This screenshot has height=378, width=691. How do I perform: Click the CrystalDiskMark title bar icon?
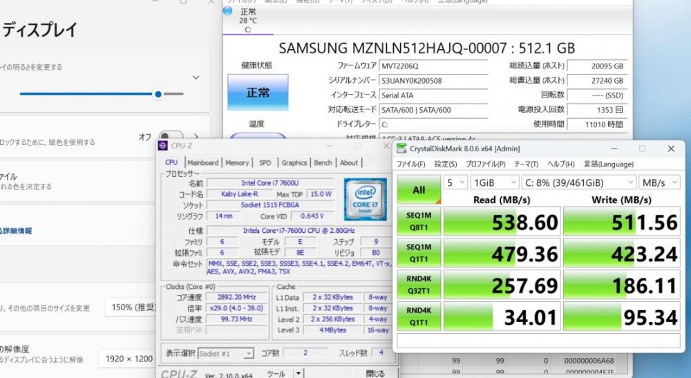[x=401, y=149]
